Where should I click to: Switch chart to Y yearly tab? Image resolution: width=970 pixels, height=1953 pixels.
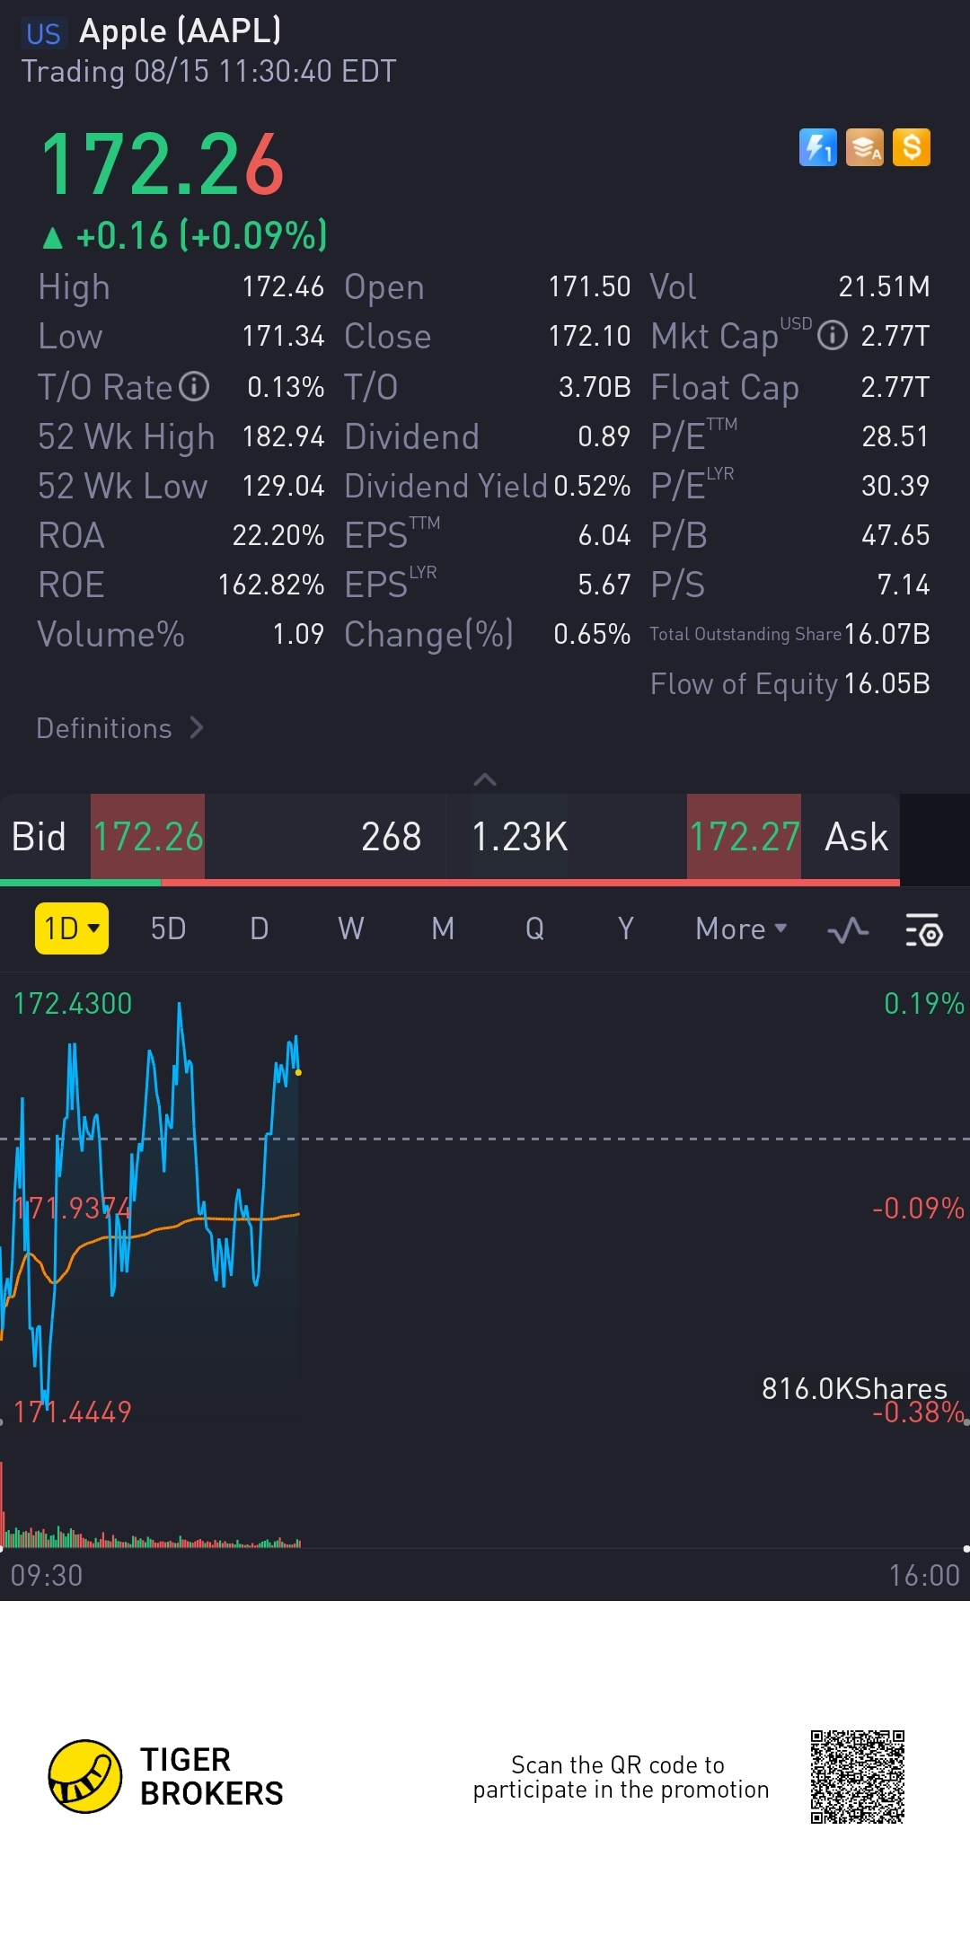[626, 928]
